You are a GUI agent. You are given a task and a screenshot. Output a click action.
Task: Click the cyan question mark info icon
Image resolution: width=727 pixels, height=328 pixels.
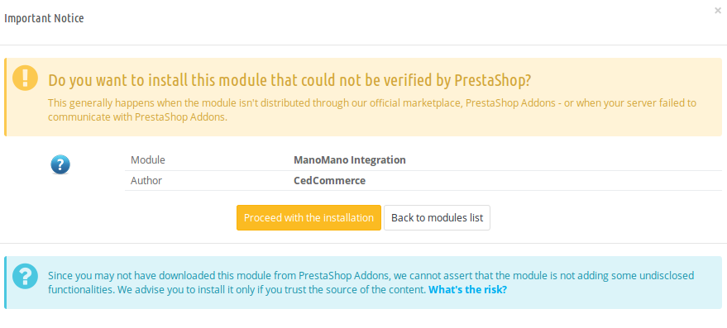point(25,277)
